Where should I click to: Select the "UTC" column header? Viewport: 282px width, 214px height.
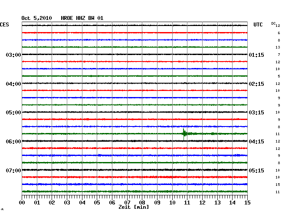[258, 25]
